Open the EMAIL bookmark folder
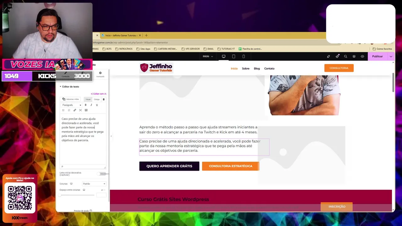402x226 pixels. [209, 49]
